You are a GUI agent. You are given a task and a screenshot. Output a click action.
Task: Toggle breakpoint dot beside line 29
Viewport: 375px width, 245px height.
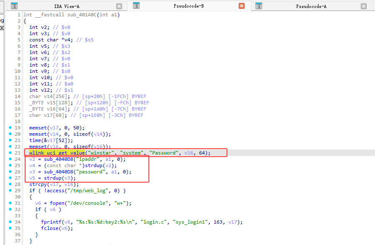point(10,191)
